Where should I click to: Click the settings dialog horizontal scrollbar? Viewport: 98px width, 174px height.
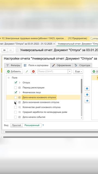pyautogui.click(x=51, y=132)
